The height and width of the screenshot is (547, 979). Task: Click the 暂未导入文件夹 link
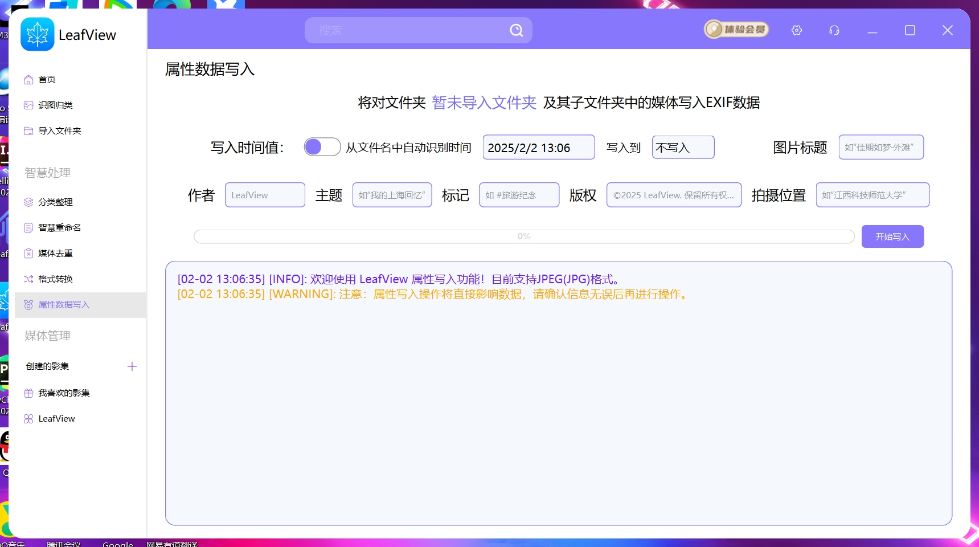pyautogui.click(x=484, y=103)
